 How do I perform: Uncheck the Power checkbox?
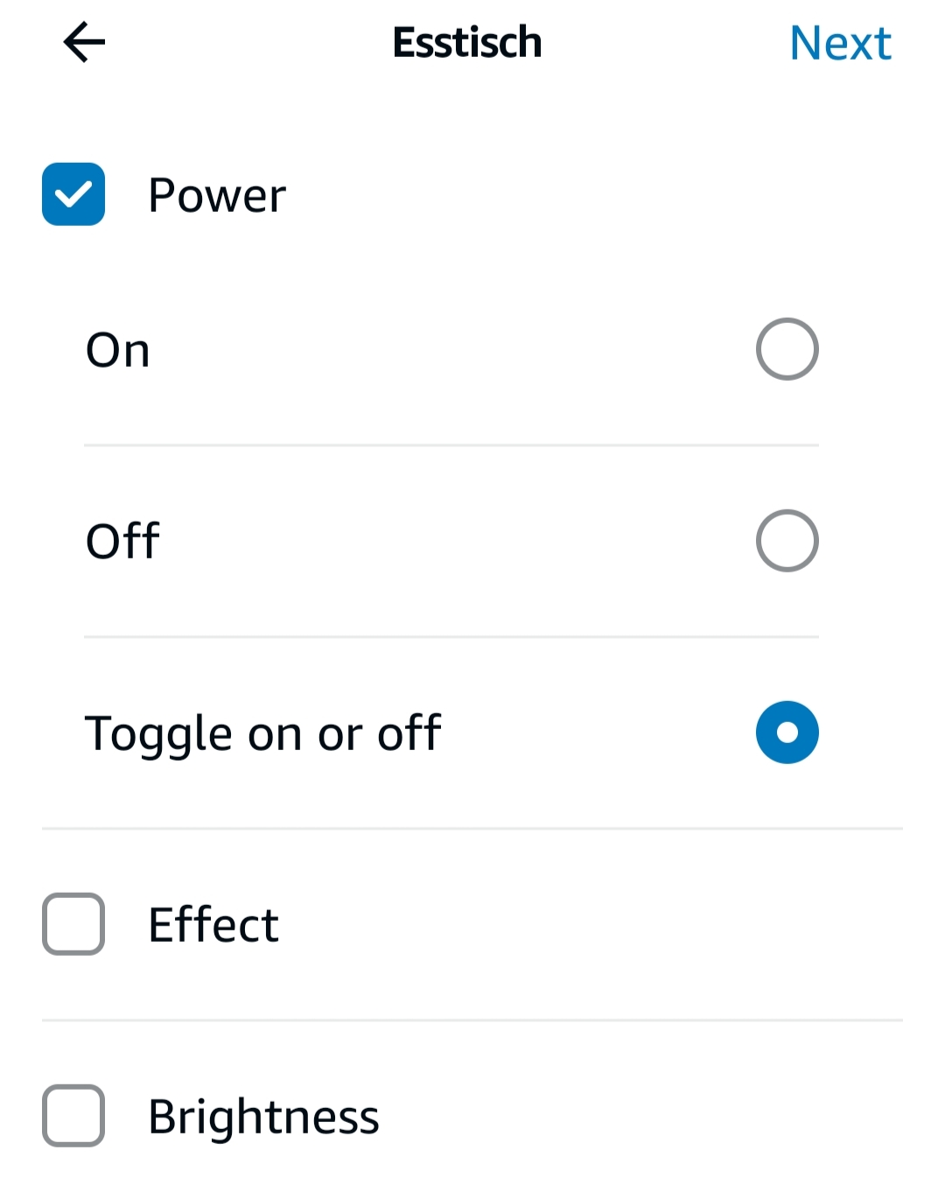(x=73, y=194)
